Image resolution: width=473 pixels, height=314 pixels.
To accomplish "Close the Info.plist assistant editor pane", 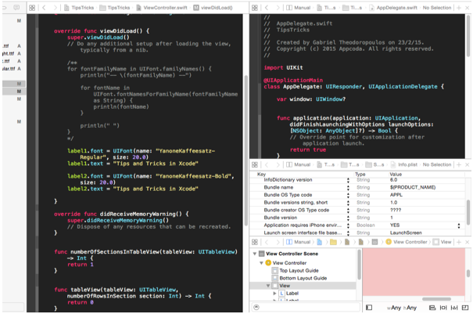I will [468, 164].
